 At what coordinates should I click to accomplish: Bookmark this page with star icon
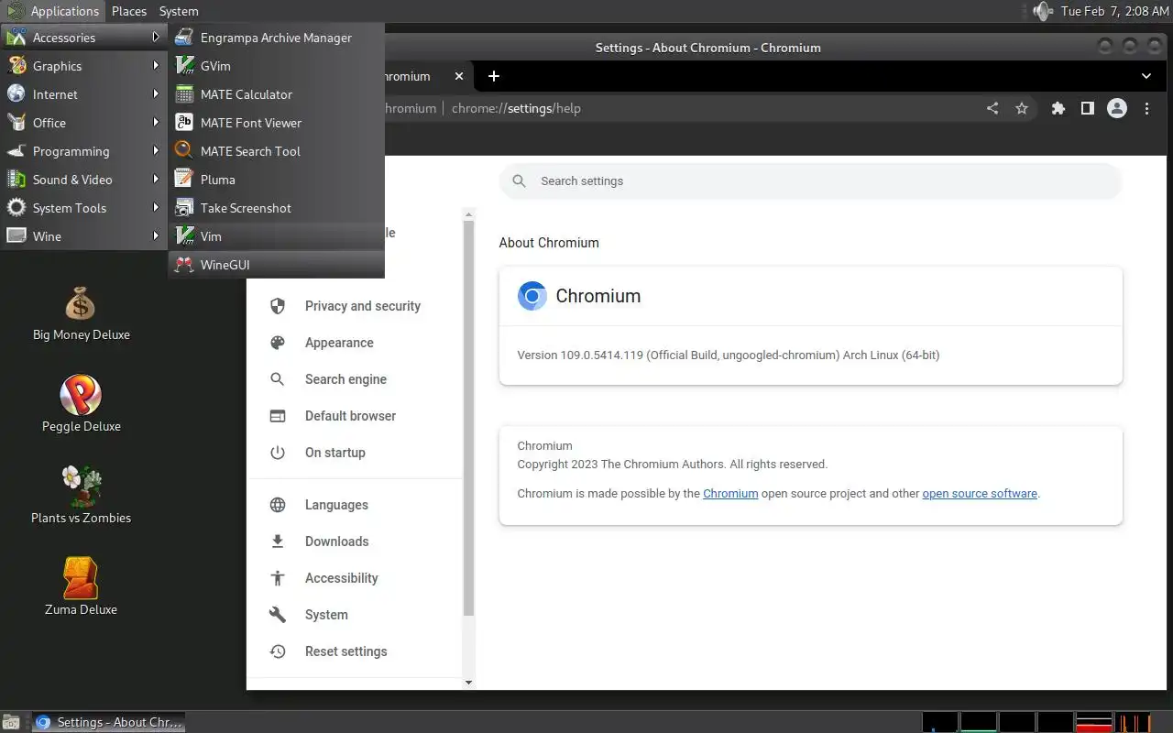click(1022, 108)
